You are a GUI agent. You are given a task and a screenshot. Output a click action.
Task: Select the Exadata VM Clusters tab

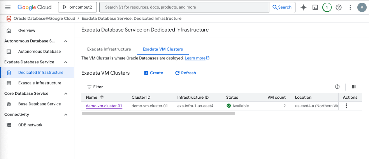click(x=163, y=49)
